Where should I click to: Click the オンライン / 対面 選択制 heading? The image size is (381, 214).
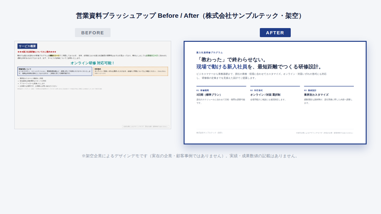pyautogui.click(x=265, y=95)
